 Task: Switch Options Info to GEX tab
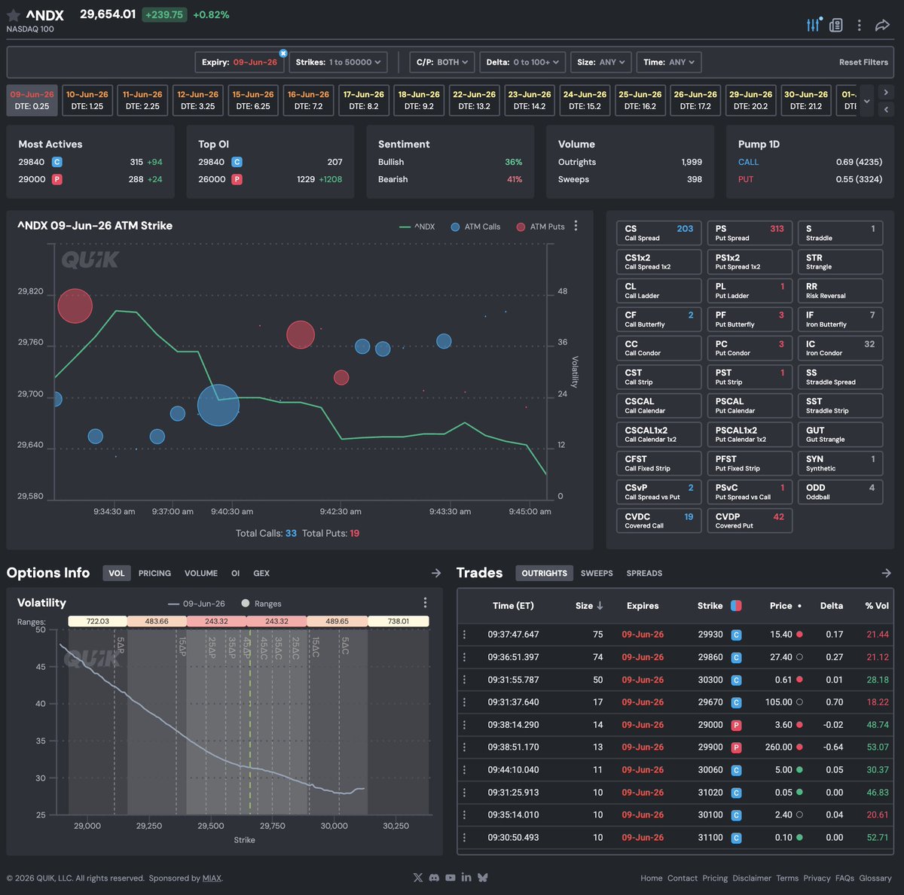pos(261,574)
